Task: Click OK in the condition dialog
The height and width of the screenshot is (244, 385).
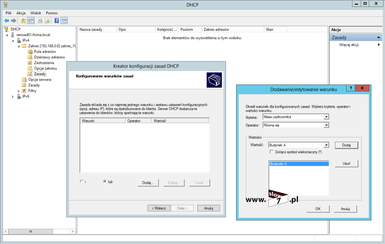Action: [318, 209]
